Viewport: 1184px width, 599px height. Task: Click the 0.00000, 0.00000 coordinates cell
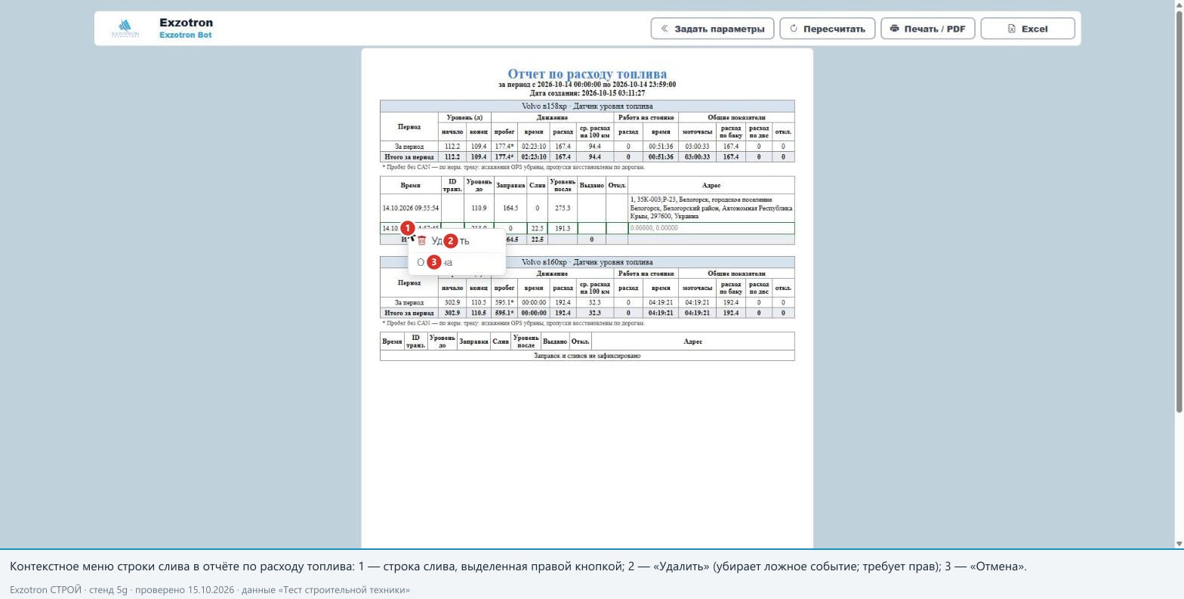(x=711, y=228)
